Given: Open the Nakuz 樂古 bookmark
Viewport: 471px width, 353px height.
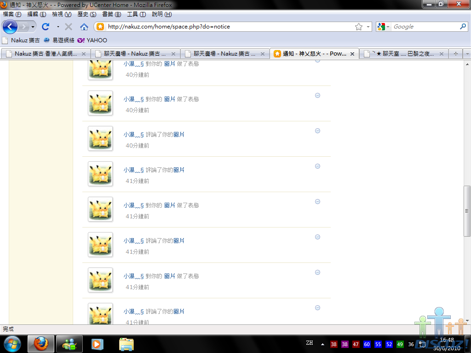Looking at the screenshot, I should (21, 40).
